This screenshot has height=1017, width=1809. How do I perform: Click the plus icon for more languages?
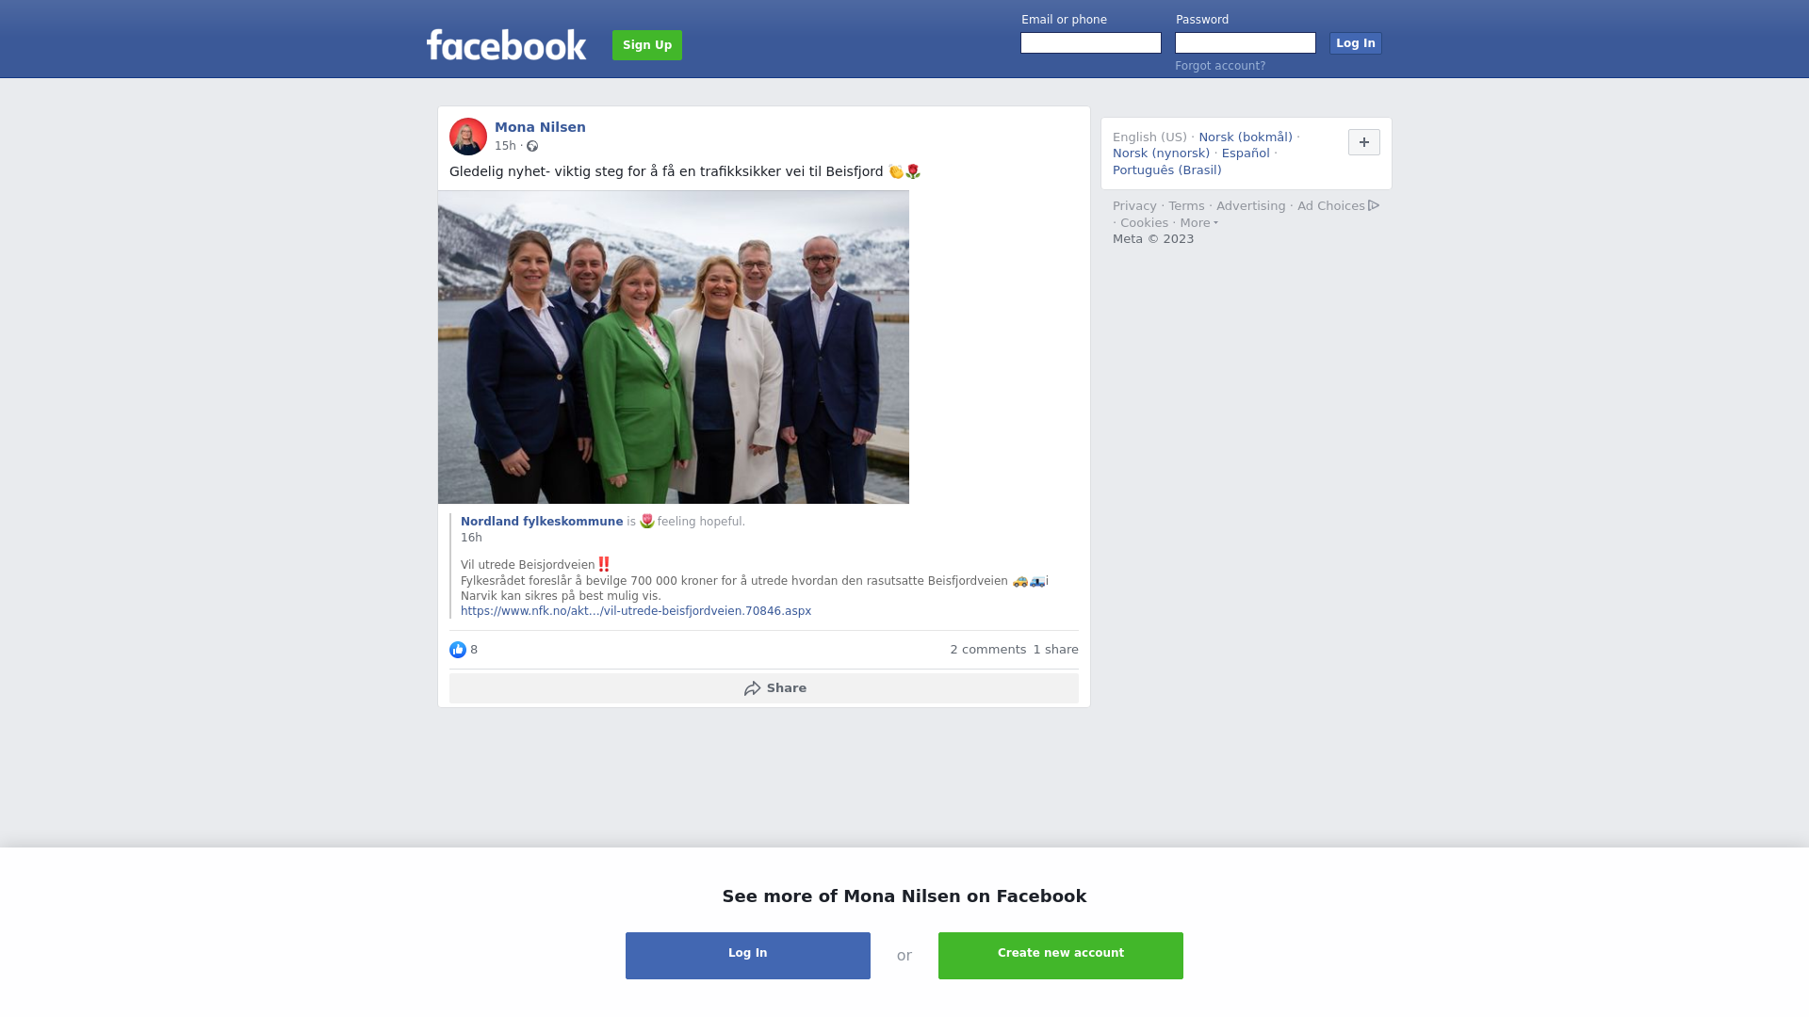[x=1364, y=142]
